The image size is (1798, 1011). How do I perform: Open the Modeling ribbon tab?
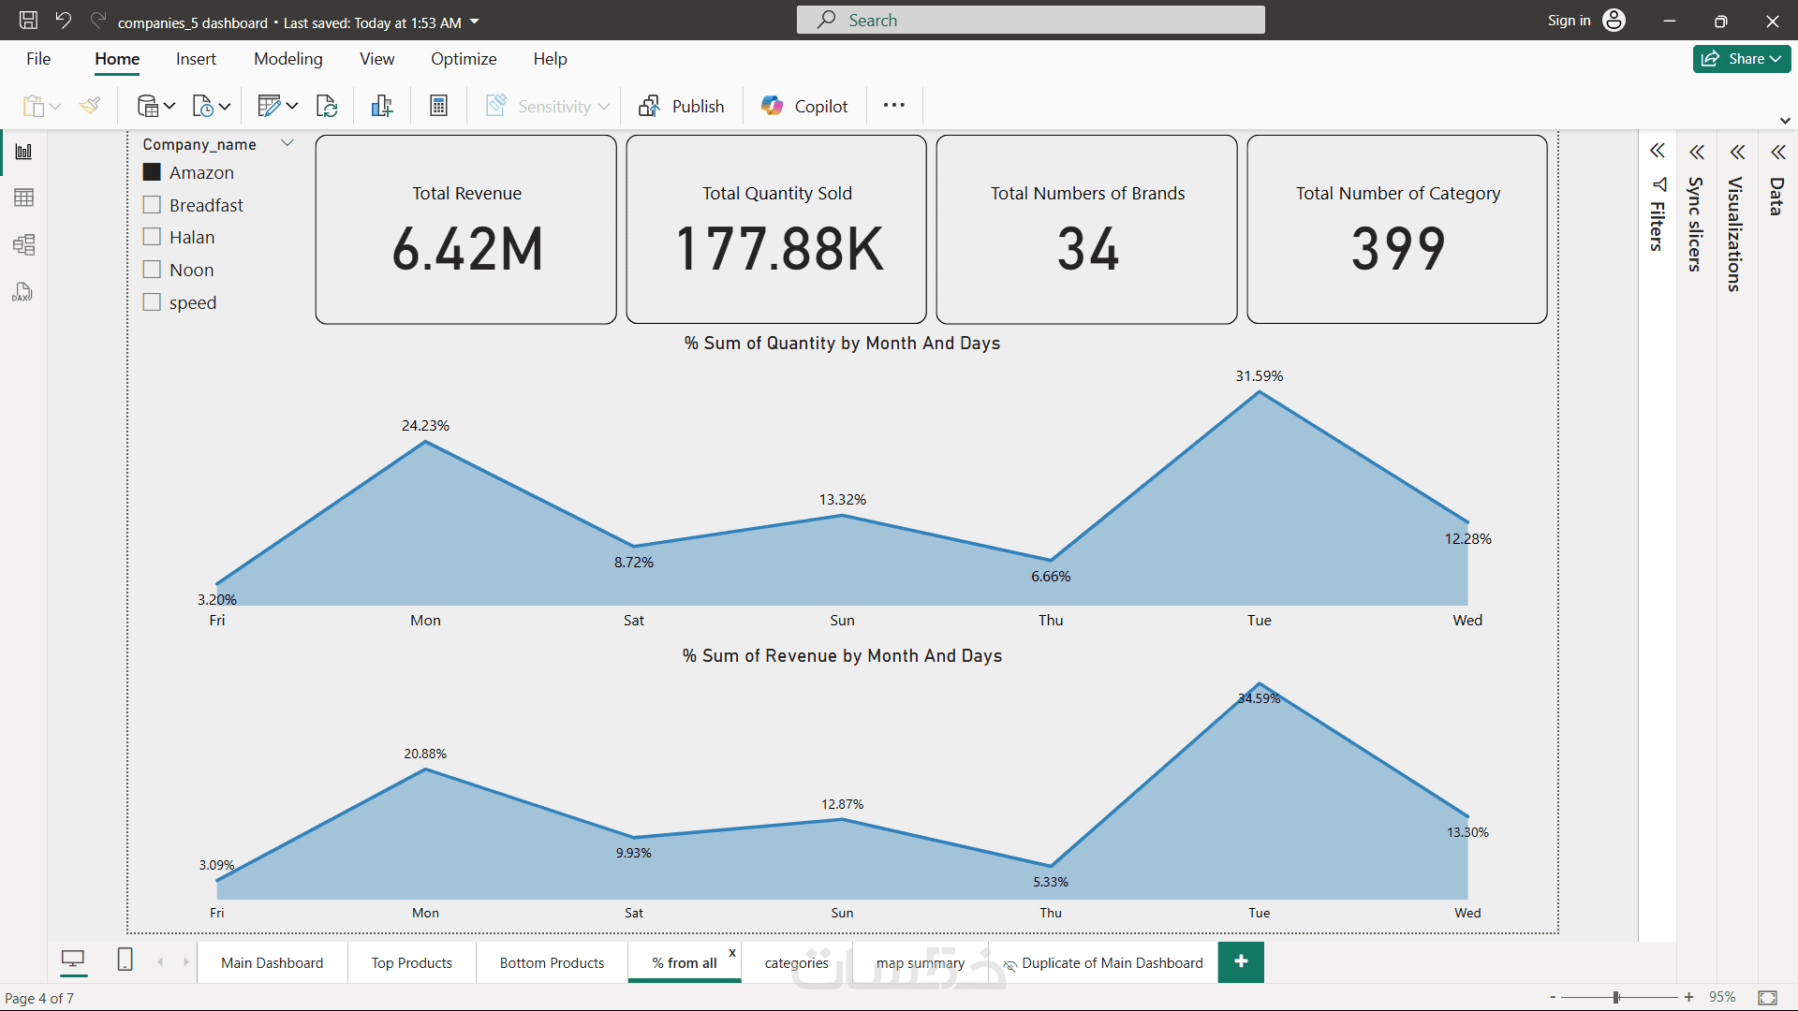click(287, 58)
